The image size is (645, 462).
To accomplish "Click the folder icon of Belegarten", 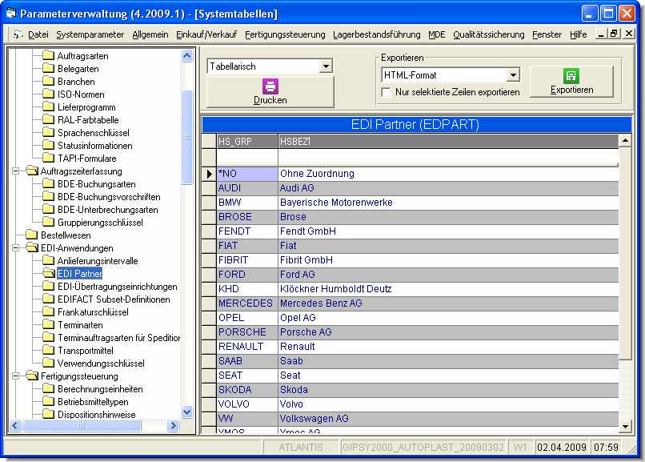I will [x=48, y=68].
